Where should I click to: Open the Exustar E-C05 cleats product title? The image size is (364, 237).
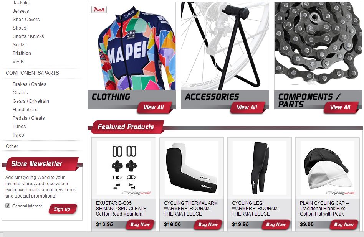[121, 209]
